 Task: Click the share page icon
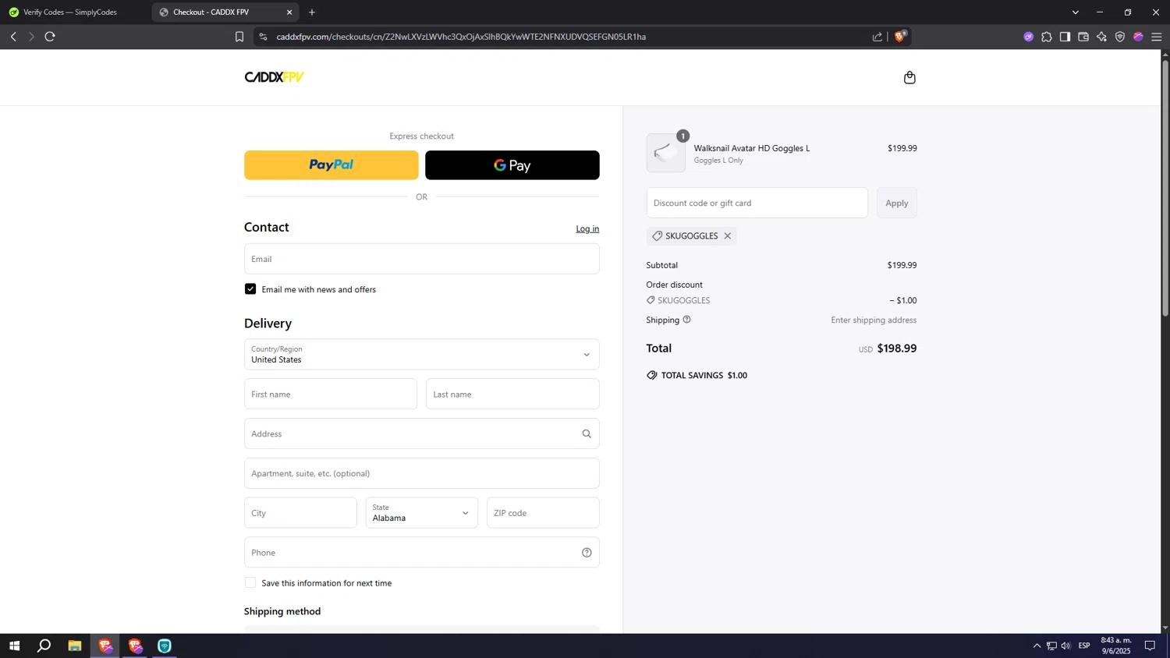click(877, 37)
